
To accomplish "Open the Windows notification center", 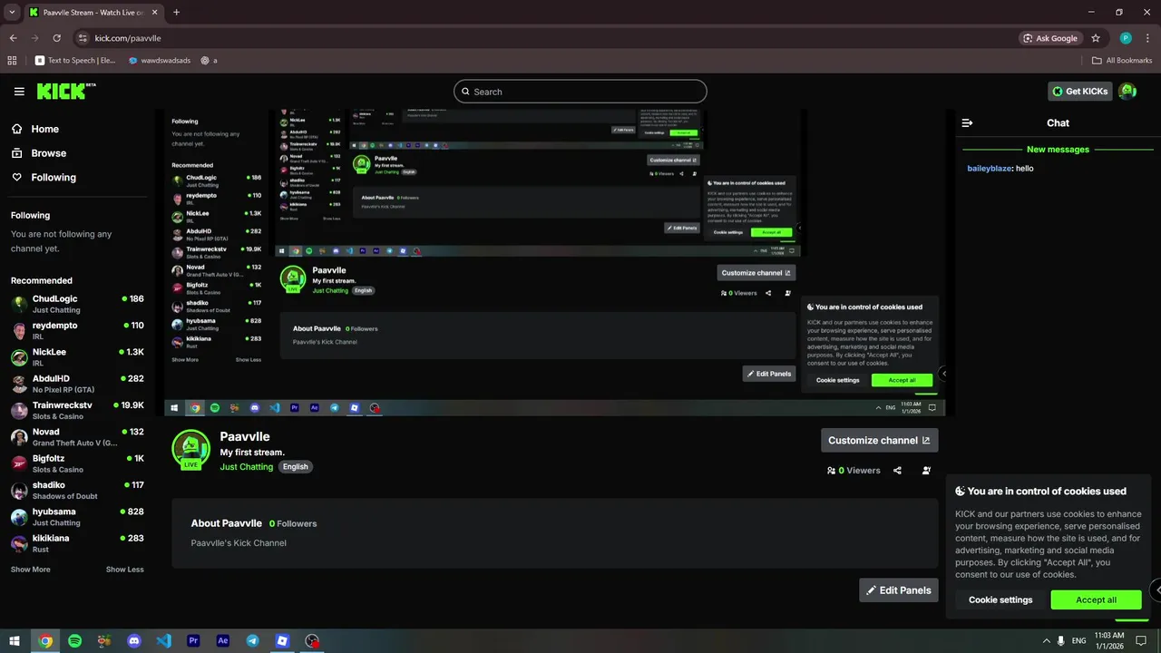I will click(x=1141, y=640).
